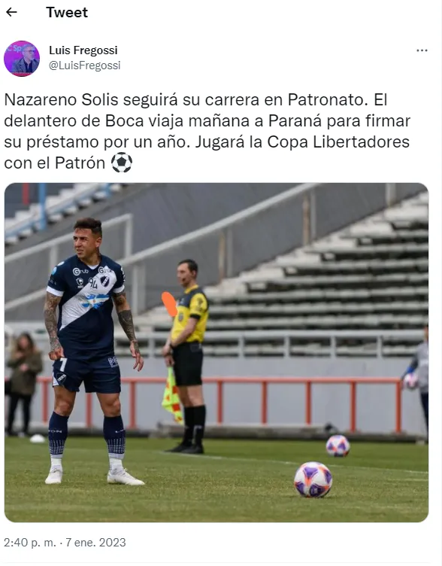Open the @LuisFregossi handle link
This screenshot has width=442, height=566.
(x=85, y=65)
